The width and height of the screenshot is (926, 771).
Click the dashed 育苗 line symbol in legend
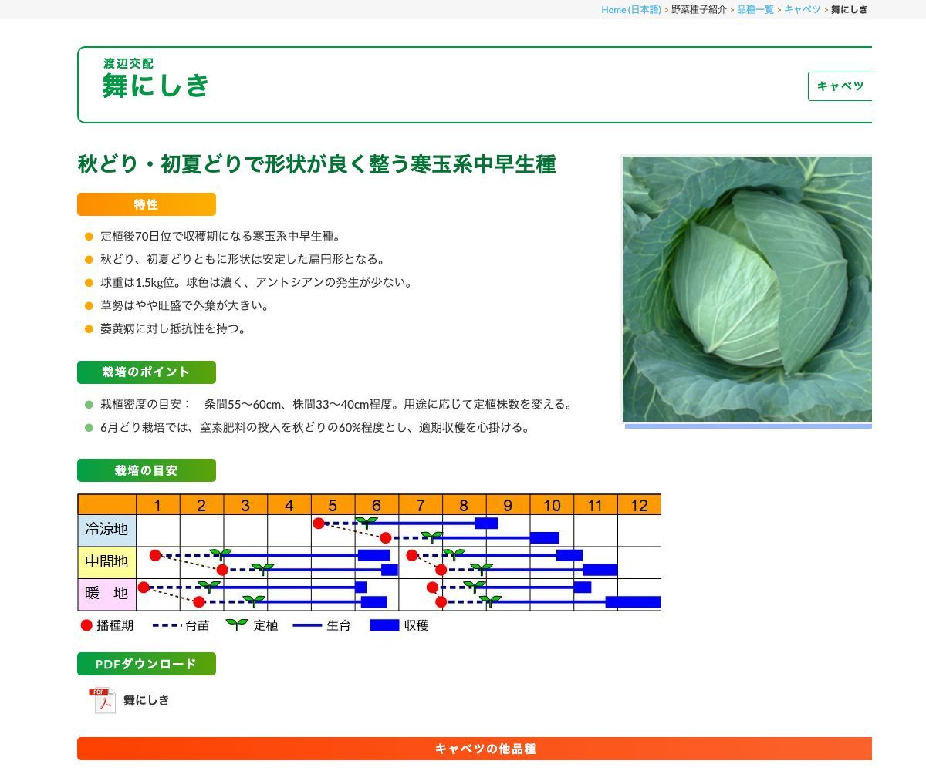[166, 626]
